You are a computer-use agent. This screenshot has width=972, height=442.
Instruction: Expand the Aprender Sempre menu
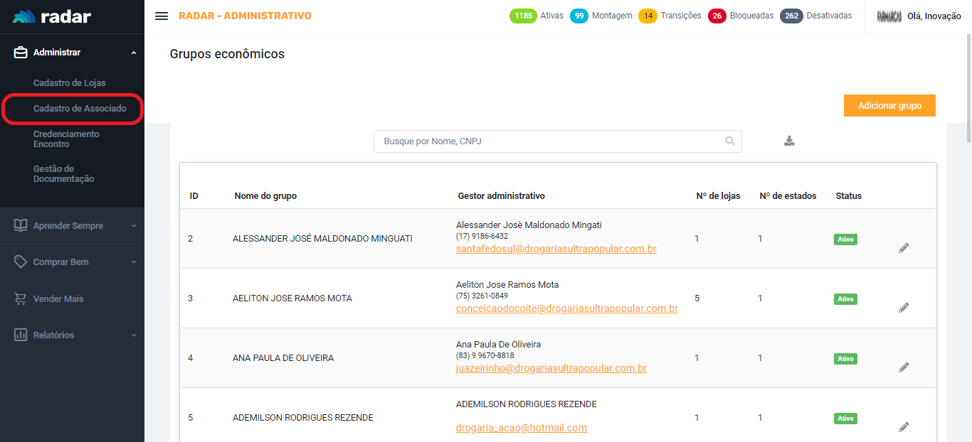72,226
